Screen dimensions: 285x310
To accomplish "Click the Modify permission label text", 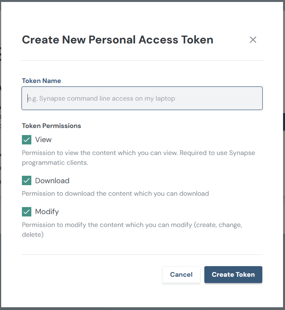I will (x=47, y=212).
